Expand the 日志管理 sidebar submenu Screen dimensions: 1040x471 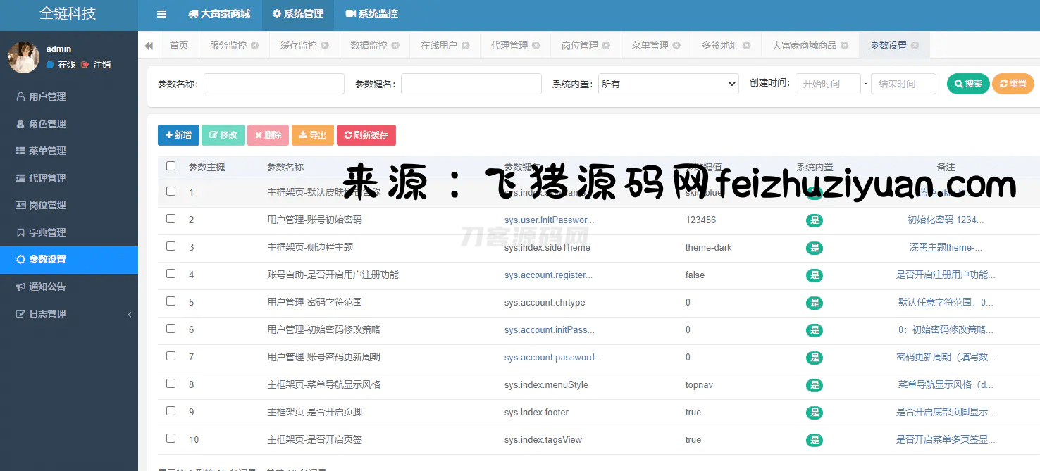[x=69, y=314]
